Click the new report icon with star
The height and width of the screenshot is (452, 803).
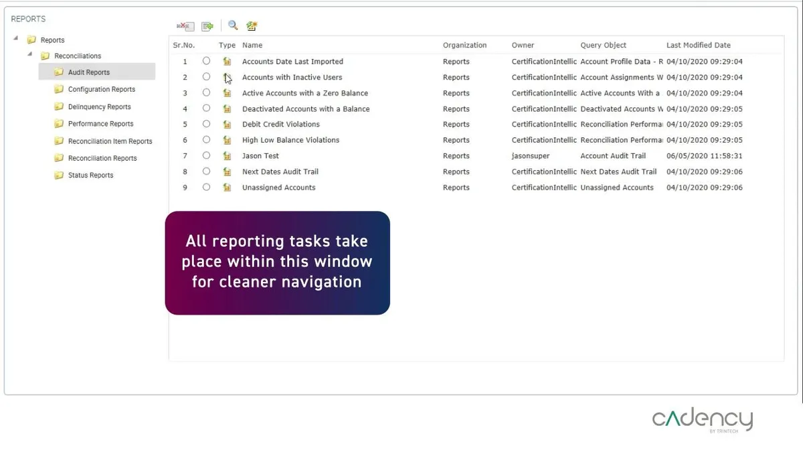pyautogui.click(x=252, y=26)
